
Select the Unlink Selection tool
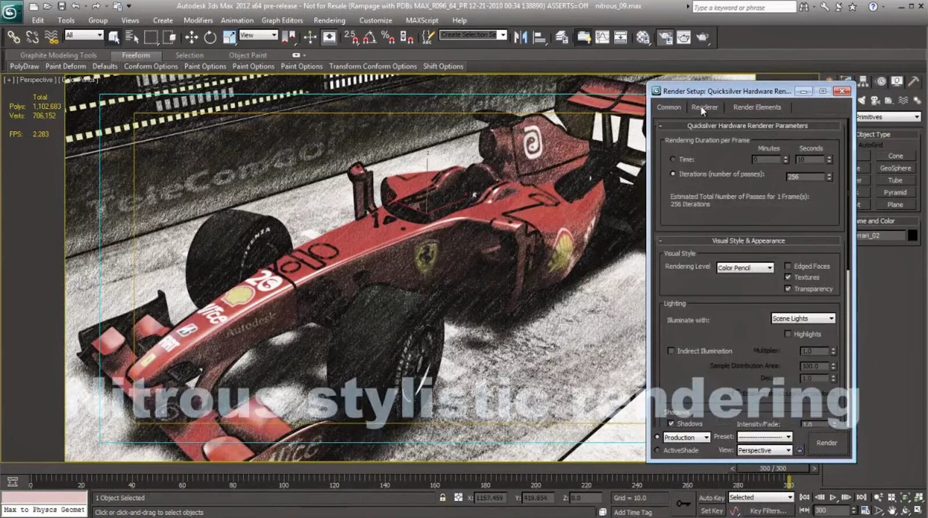32,37
